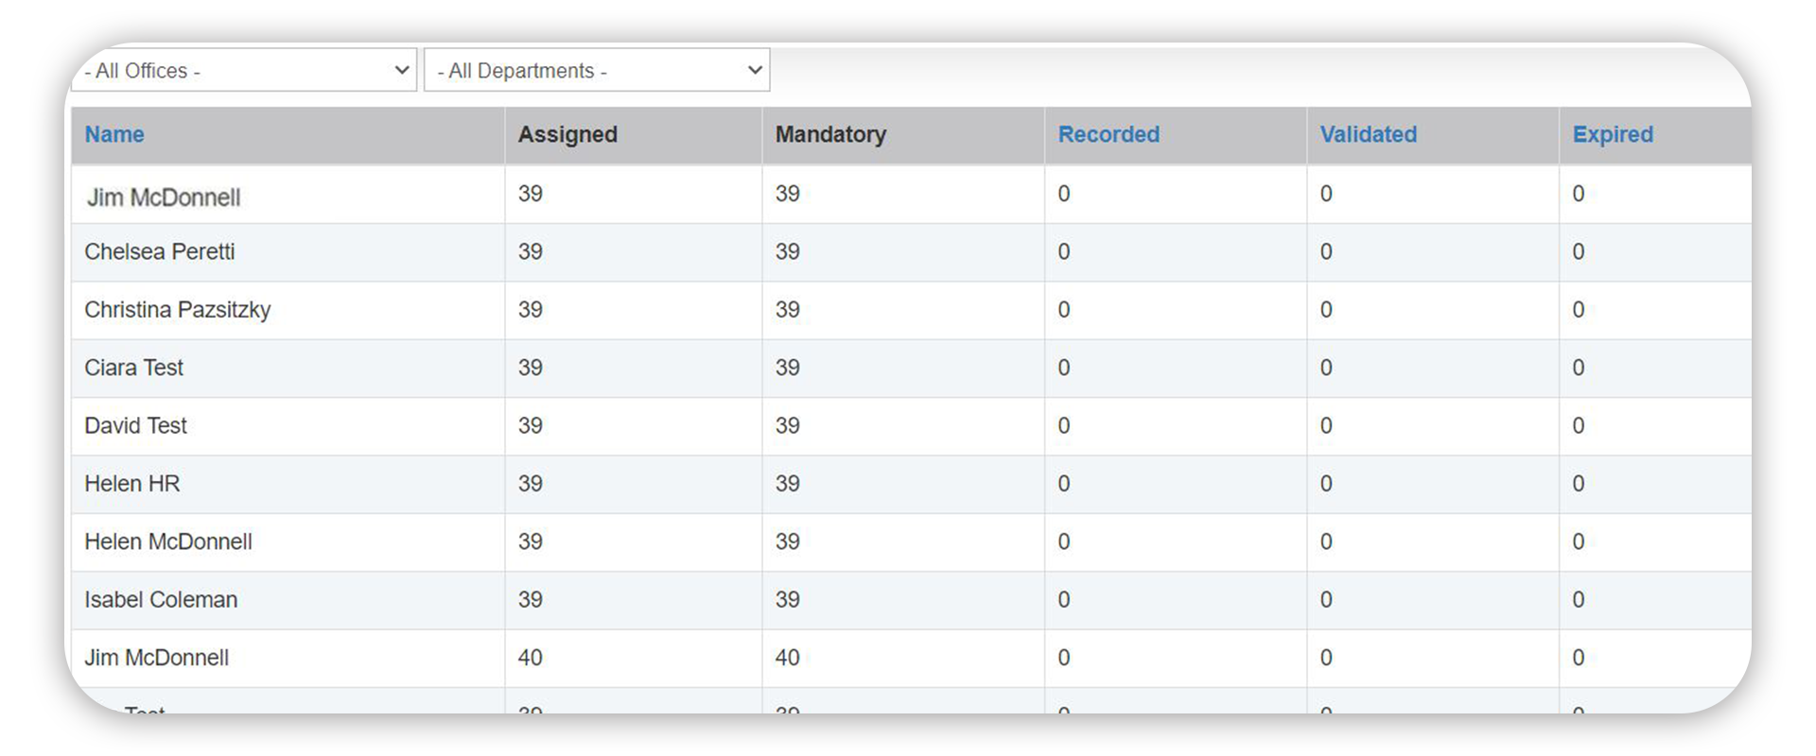Click Validated value for Helen McDonnell
Viewport: 1816px width, 756px height.
coord(1326,541)
